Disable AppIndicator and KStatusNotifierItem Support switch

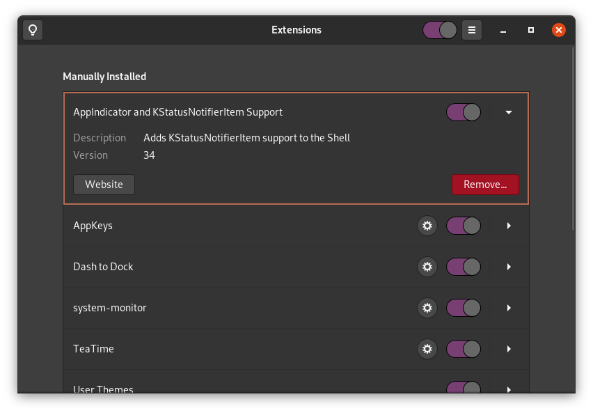464,112
